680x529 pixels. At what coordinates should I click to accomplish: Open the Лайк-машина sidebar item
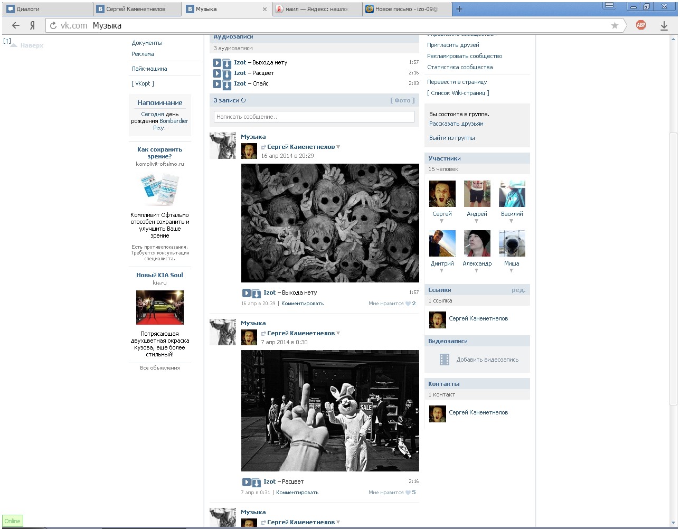coord(149,69)
